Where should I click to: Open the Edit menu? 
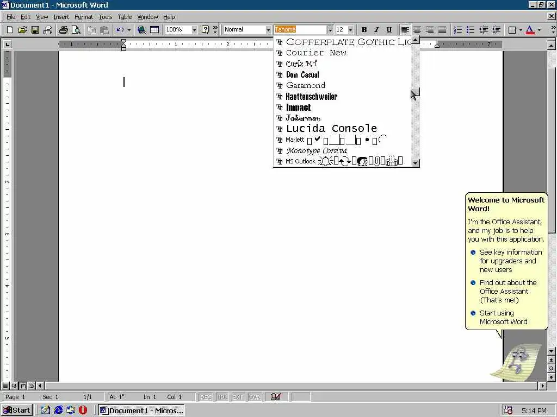click(x=25, y=17)
